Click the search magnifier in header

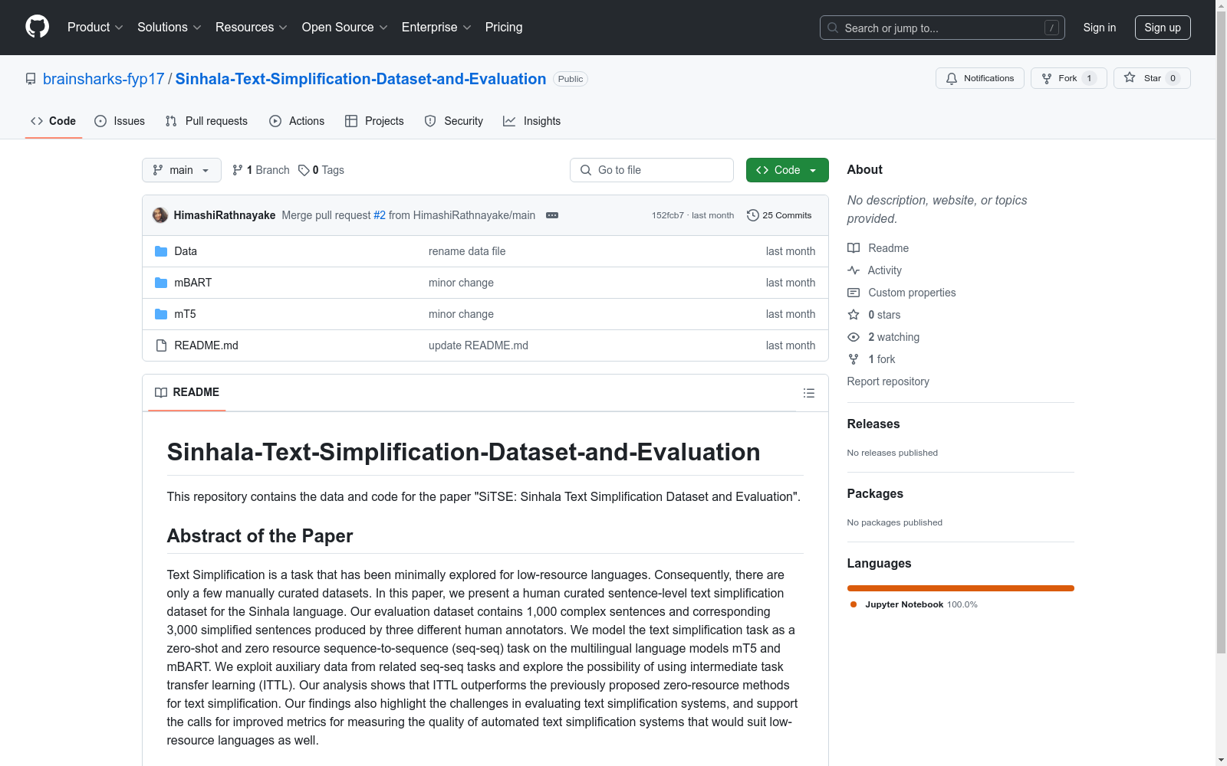click(833, 28)
